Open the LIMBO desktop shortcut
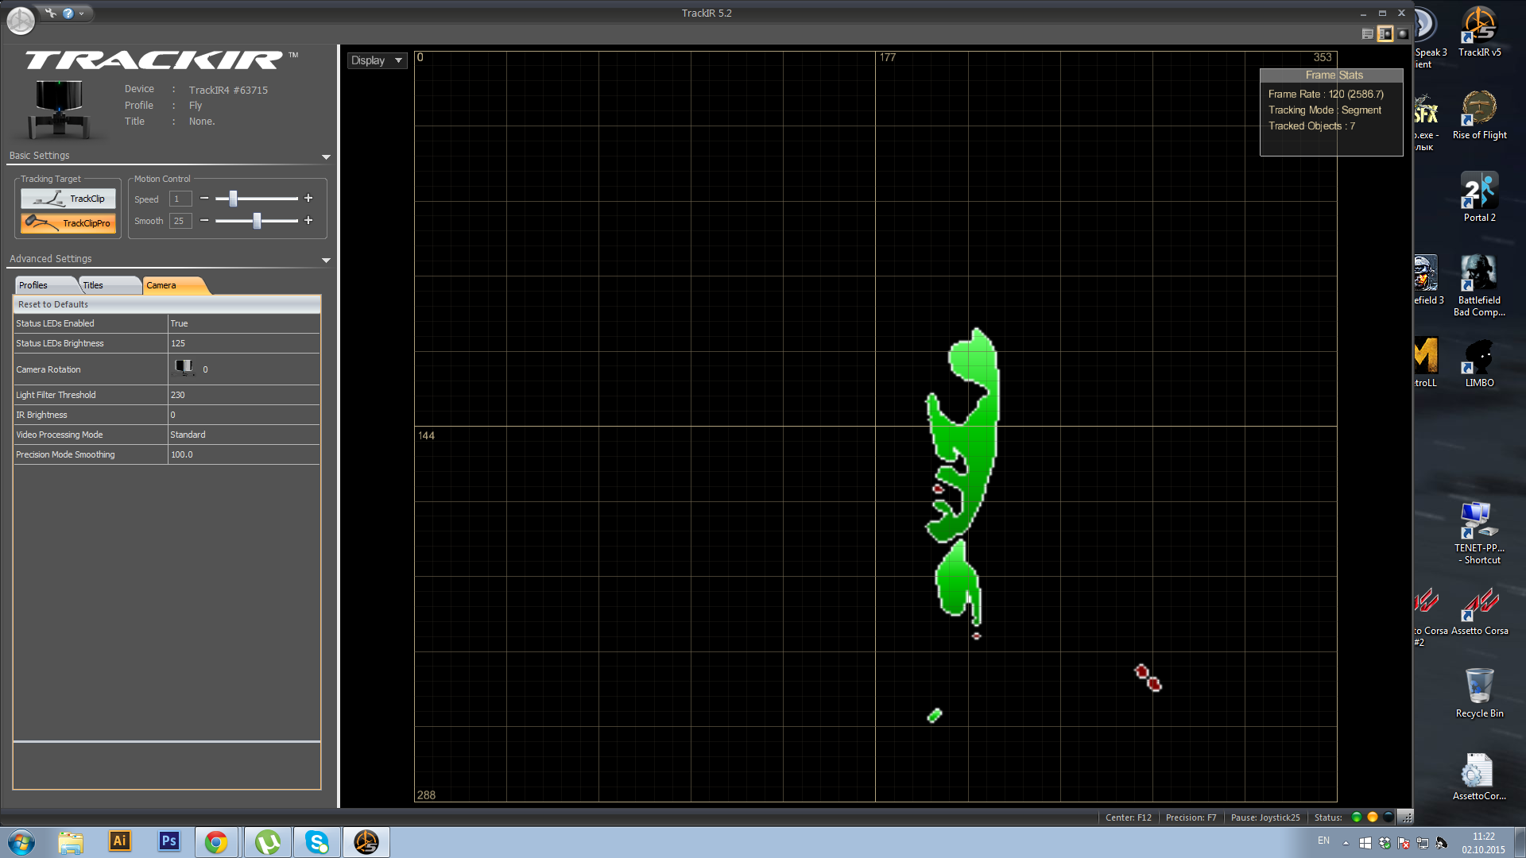The height and width of the screenshot is (858, 1526). (1479, 363)
